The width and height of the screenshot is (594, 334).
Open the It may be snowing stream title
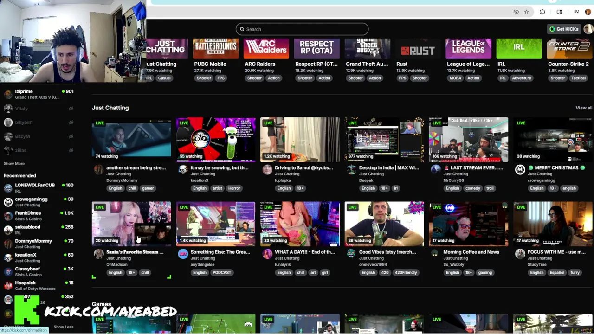point(220,168)
